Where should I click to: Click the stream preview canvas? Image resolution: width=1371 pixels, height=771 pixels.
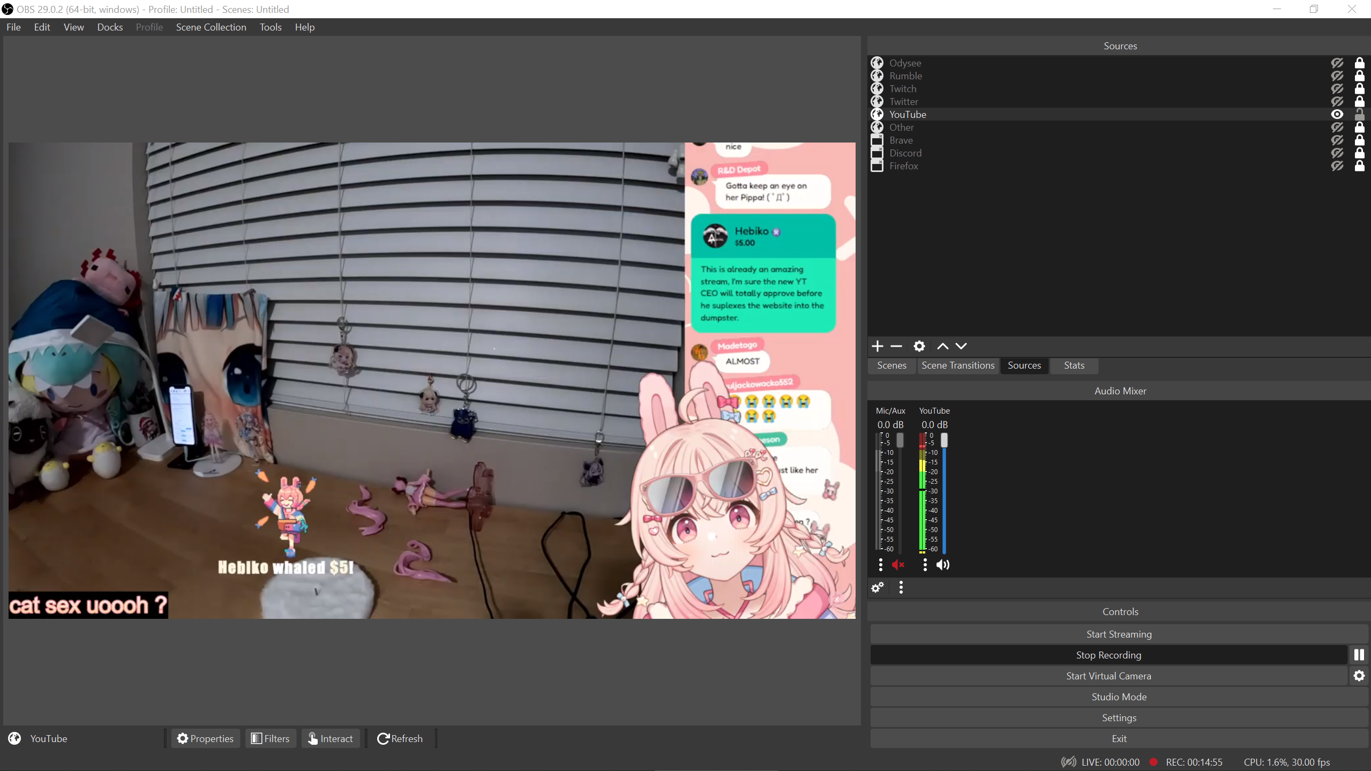click(x=432, y=380)
